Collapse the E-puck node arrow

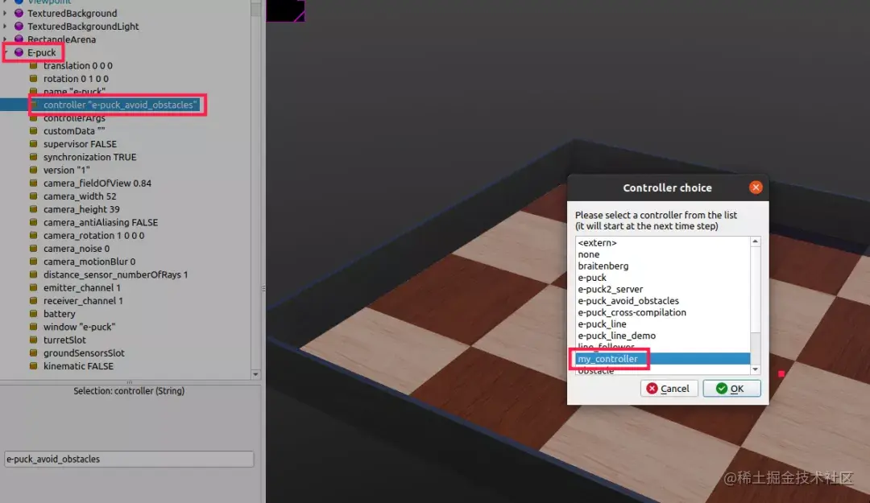[6, 52]
